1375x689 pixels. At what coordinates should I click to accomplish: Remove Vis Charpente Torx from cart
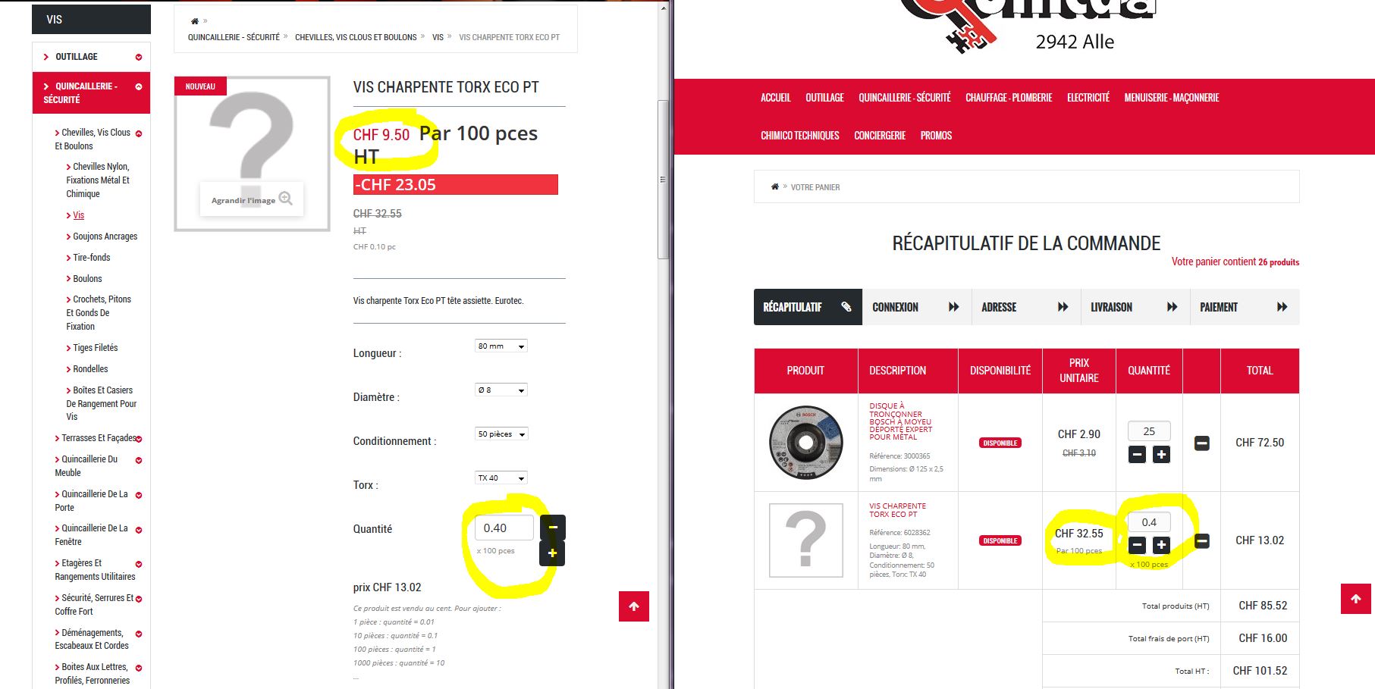(1201, 540)
